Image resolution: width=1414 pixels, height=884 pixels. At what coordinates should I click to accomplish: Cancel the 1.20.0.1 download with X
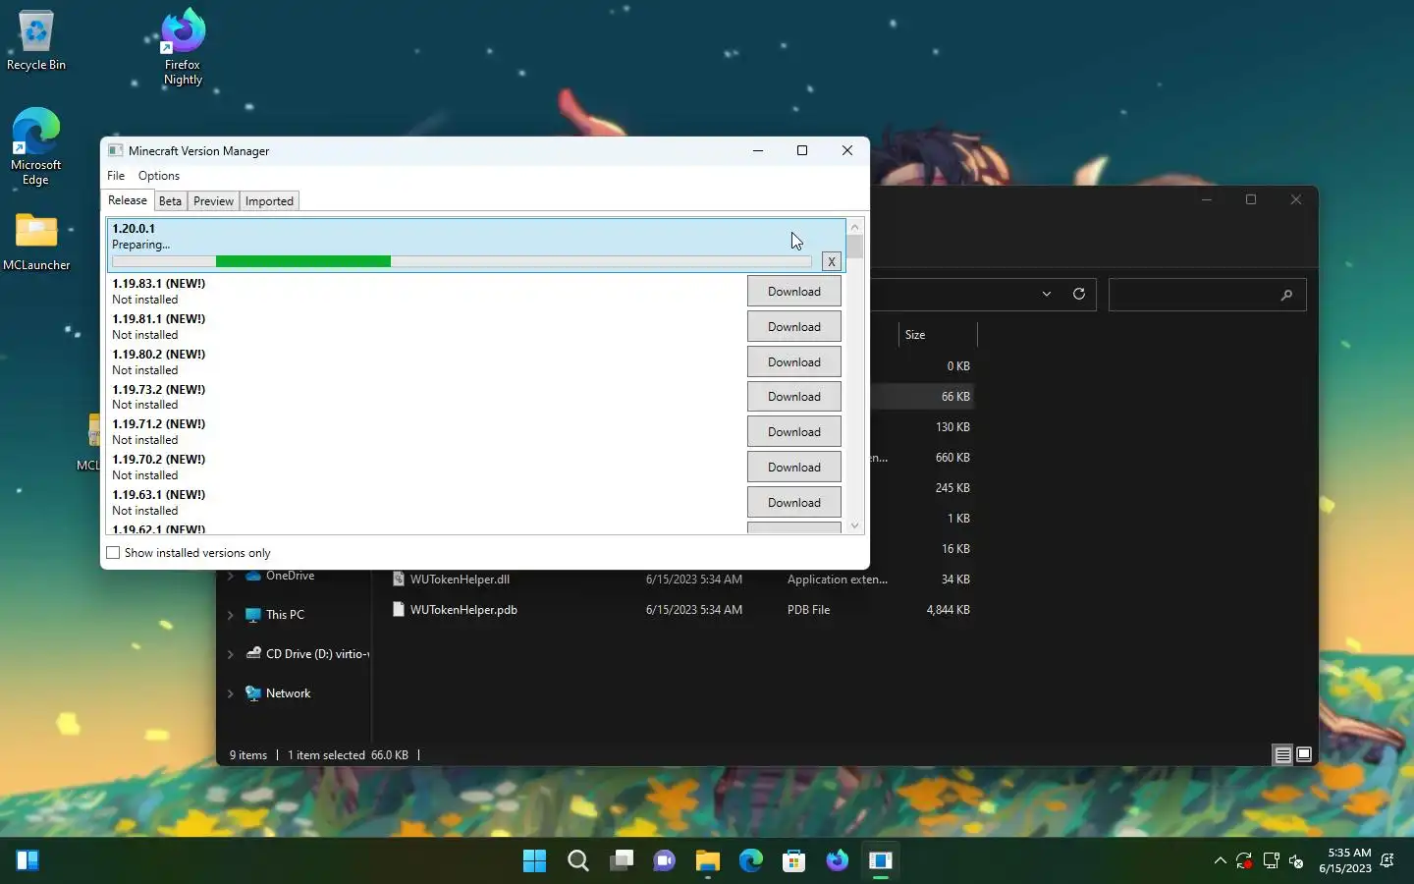tap(832, 261)
